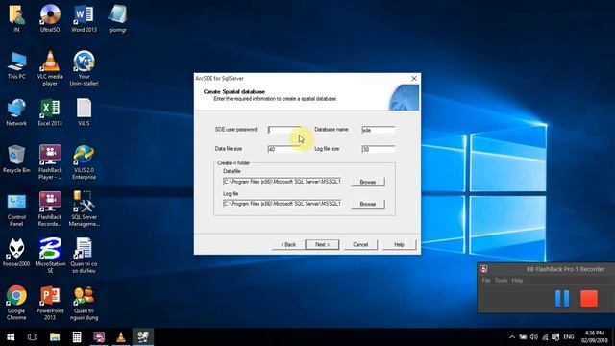Open Task View on the taskbar
Screen dimensions: 615x346
coord(33,337)
